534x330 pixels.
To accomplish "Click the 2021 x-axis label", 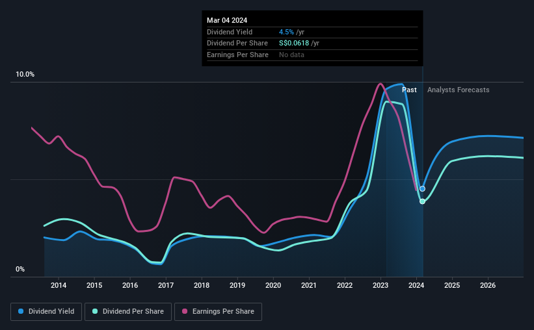I will 309,285.
